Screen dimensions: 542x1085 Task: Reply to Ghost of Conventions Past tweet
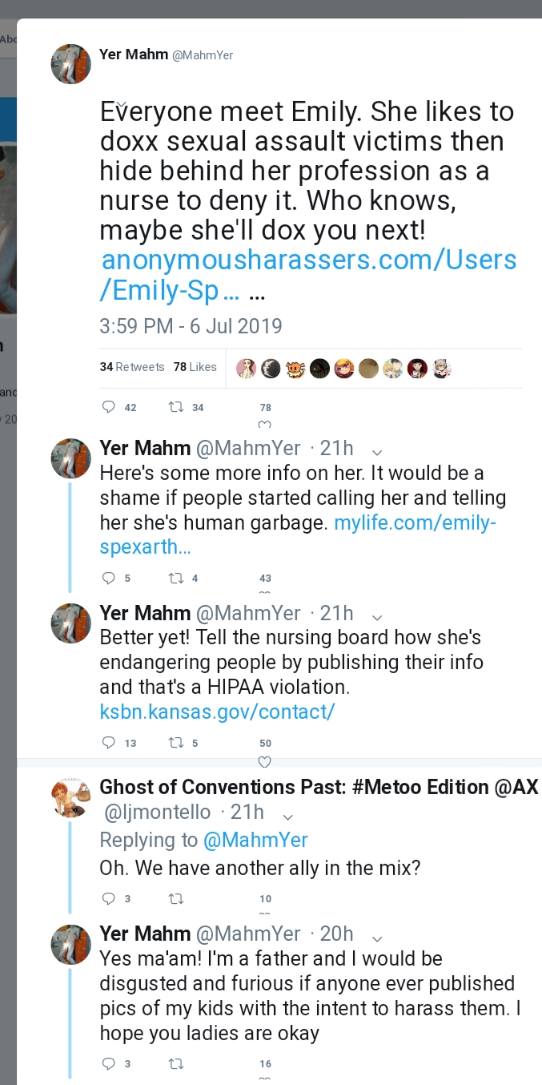tap(110, 898)
